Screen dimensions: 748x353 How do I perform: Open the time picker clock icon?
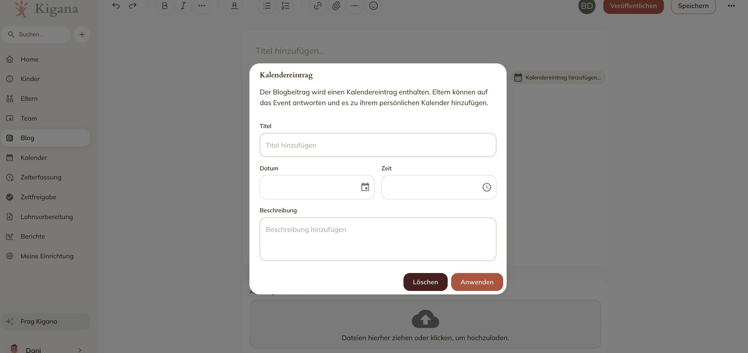tap(487, 187)
